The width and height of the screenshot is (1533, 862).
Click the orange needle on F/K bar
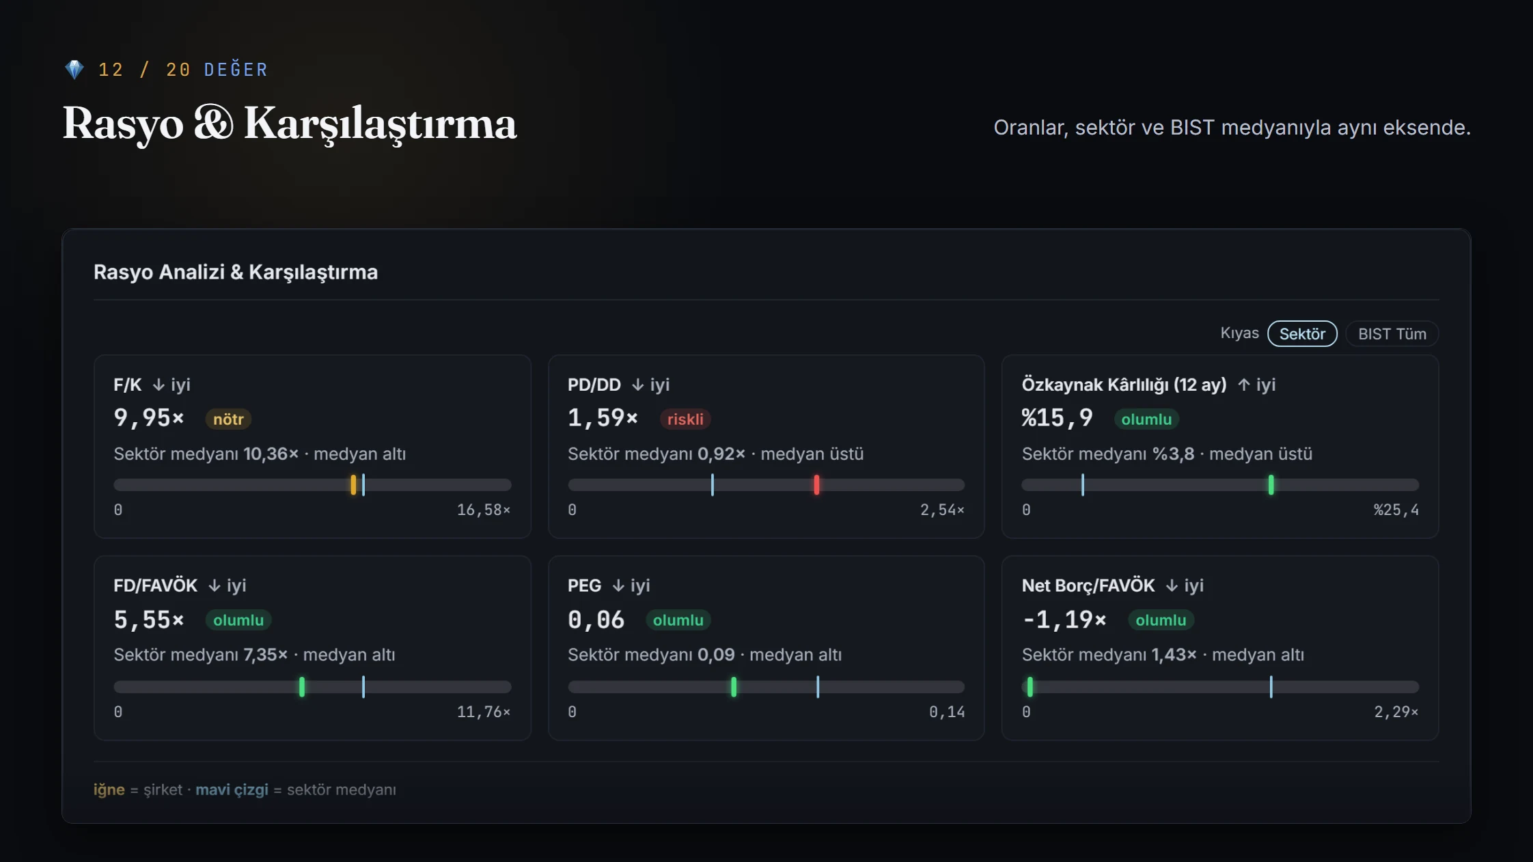pyautogui.click(x=353, y=485)
